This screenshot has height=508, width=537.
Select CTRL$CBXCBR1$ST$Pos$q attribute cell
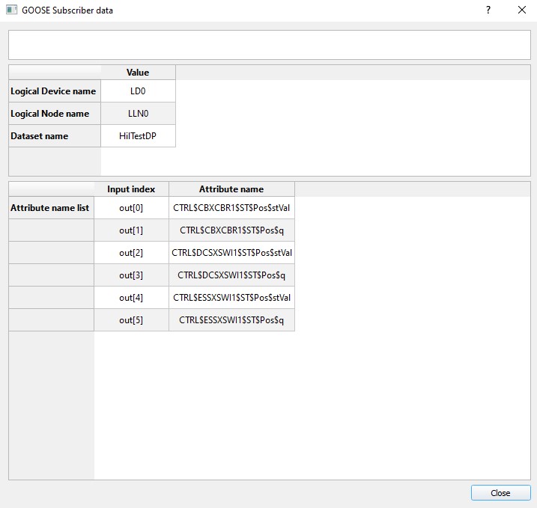tap(231, 230)
